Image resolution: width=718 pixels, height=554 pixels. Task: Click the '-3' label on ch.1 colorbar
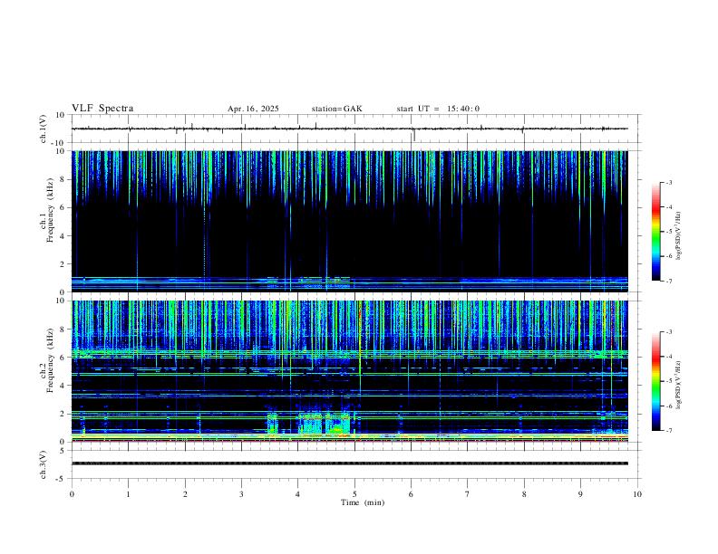click(668, 182)
